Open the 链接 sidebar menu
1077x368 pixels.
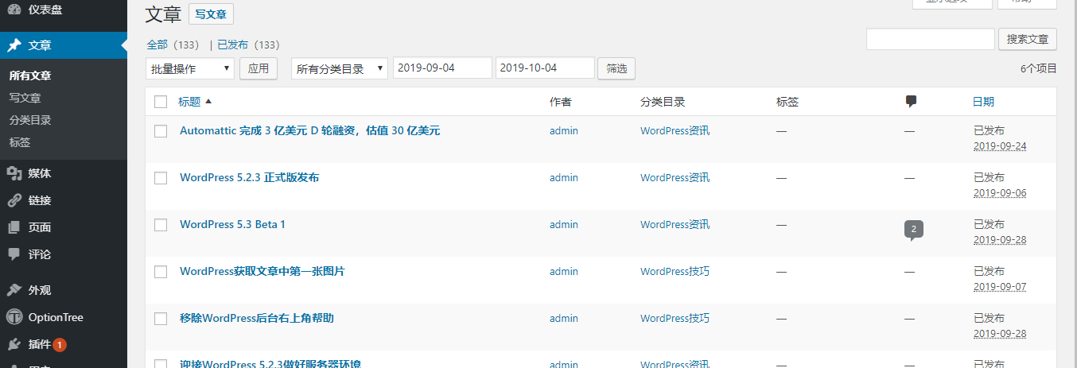pos(64,200)
